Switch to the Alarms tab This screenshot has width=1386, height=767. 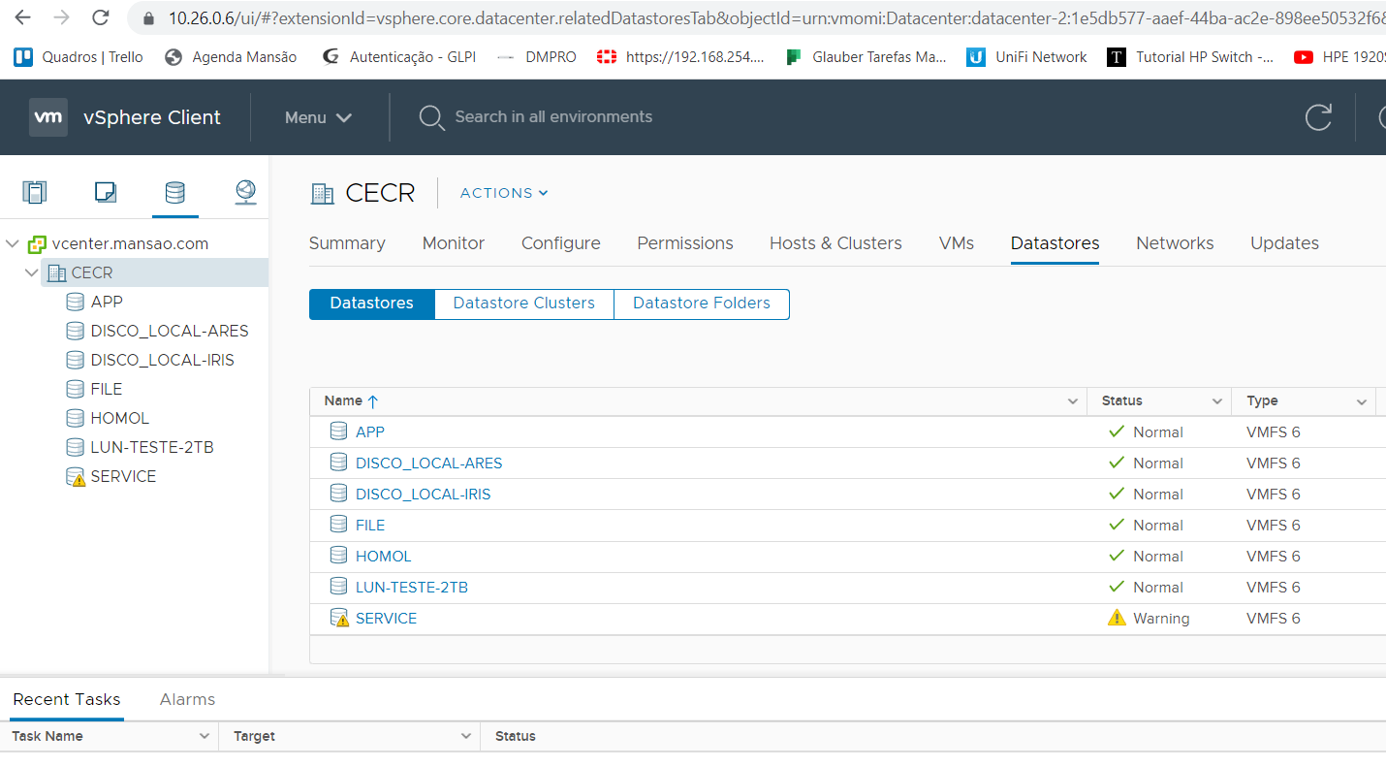point(187,699)
